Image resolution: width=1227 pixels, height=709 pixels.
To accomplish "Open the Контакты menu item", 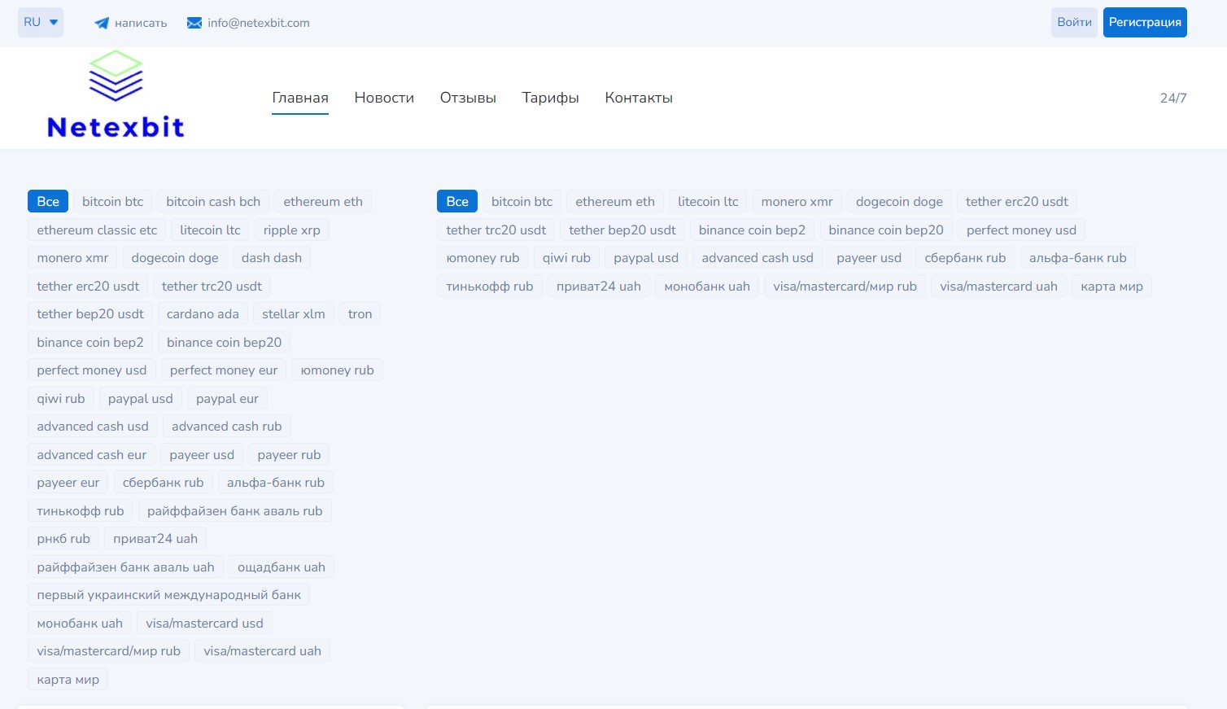I will (639, 98).
